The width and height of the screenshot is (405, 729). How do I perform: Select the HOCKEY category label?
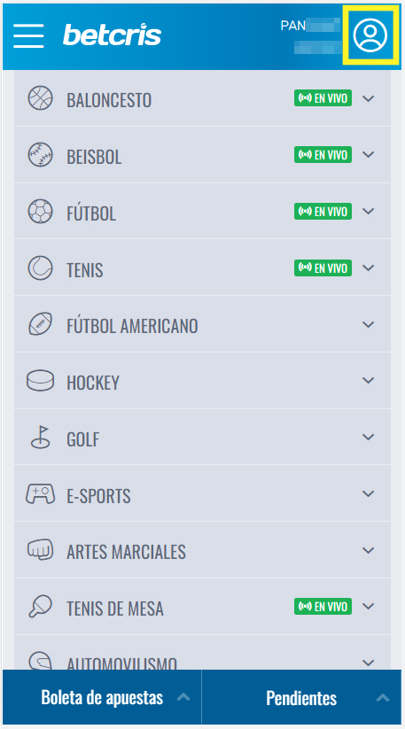(x=93, y=383)
